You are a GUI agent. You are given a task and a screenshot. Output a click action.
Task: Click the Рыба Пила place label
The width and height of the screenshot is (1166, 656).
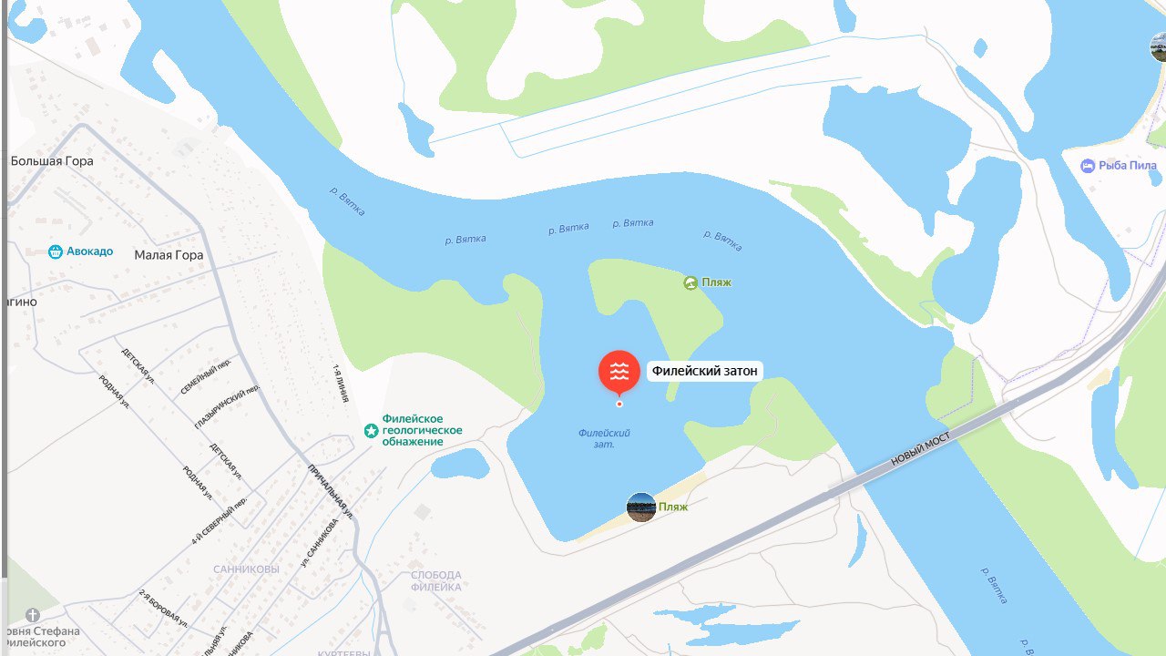coord(1128,166)
